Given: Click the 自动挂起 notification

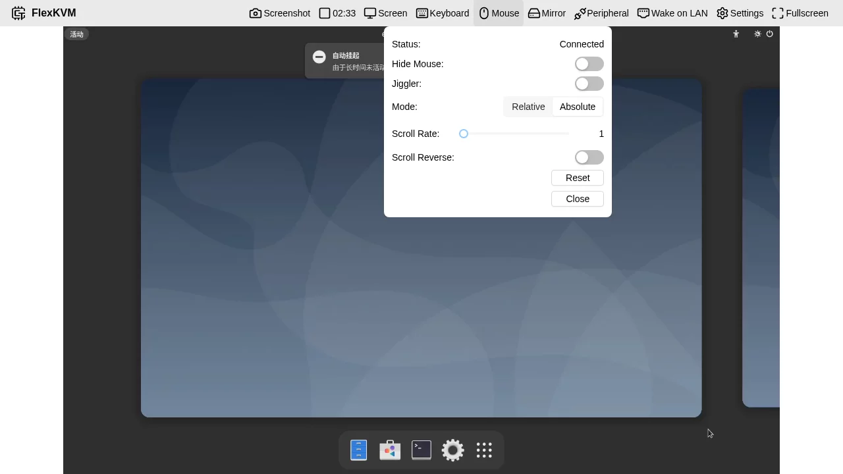Looking at the screenshot, I should 345,61.
